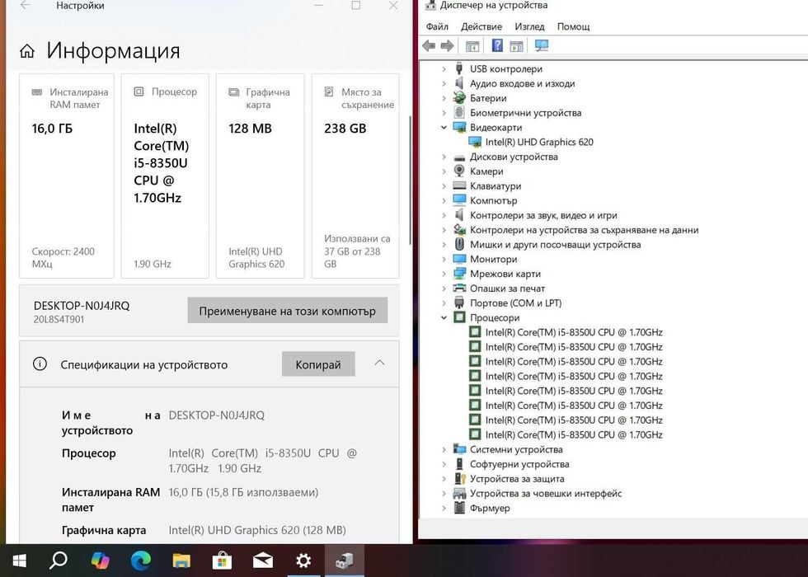Image resolution: width=808 pixels, height=577 pixels.
Task: Collapse the Процесори node
Action: click(444, 317)
